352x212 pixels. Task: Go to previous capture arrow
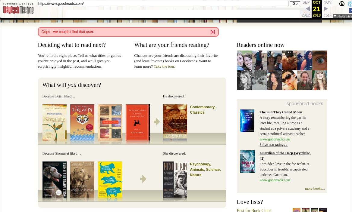308,9
